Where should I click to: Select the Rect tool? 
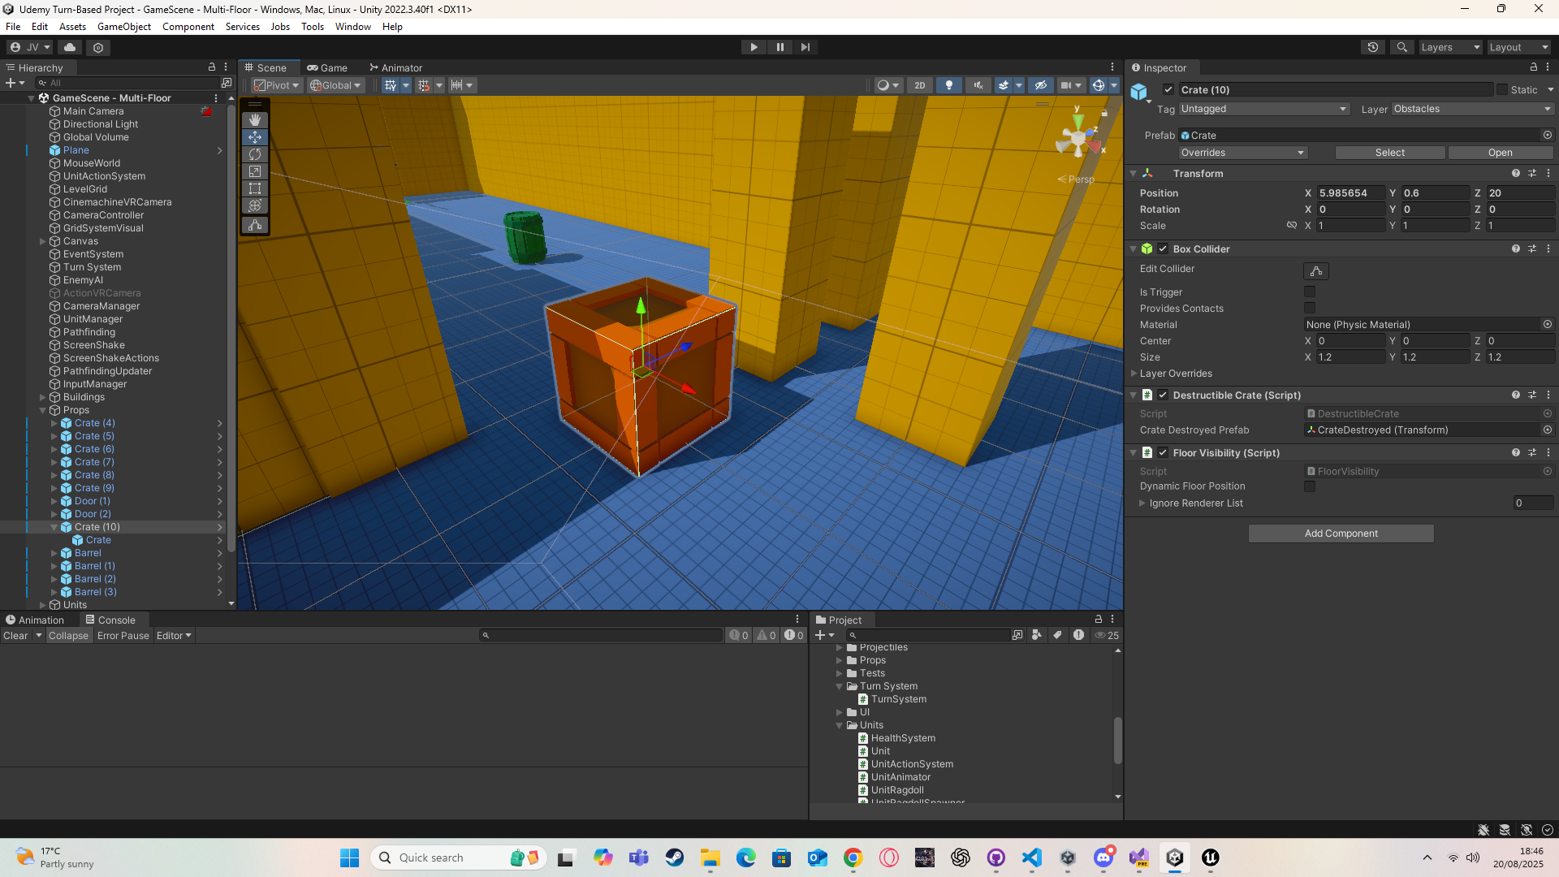pos(255,188)
